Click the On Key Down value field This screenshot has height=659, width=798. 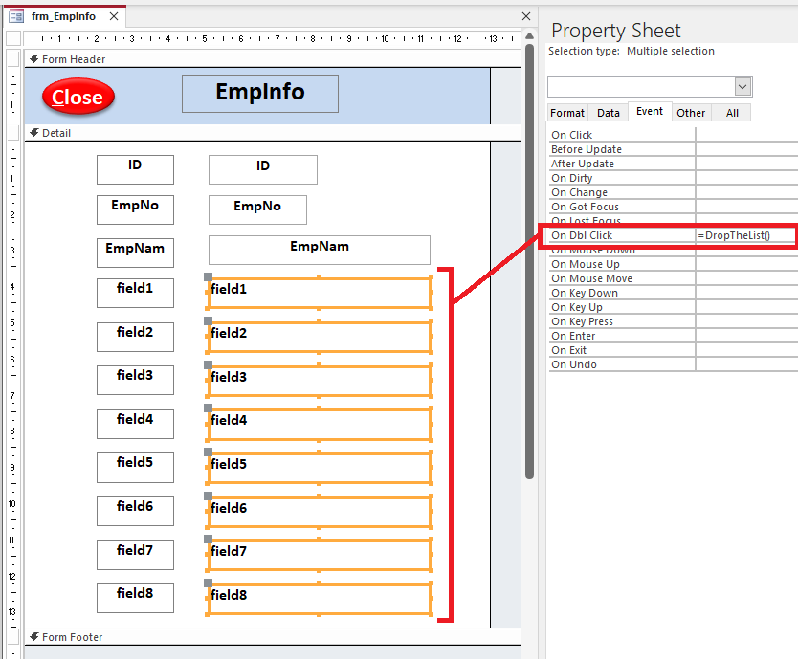[746, 292]
